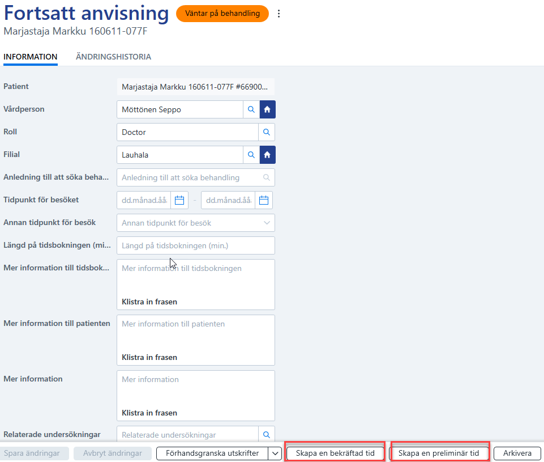Search roles with the Roll magnifier icon
Image resolution: width=544 pixels, height=462 pixels.
coord(267,132)
